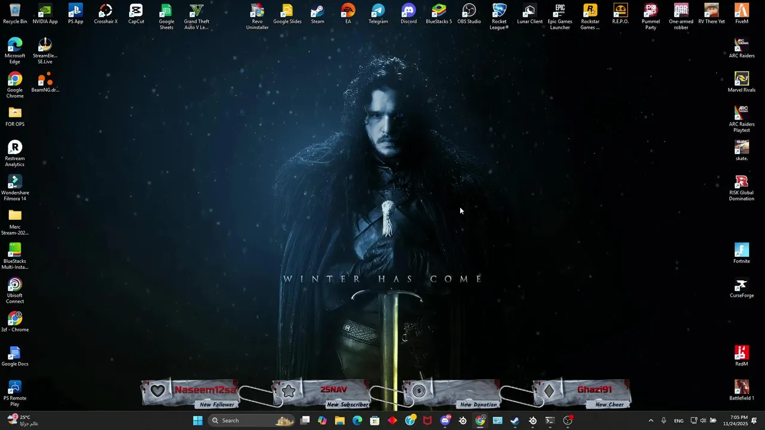
Task: Open the PS App desktop icon
Action: pyautogui.click(x=75, y=14)
